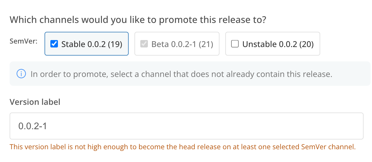Click the "(21)" sequence number on Beta
Viewport: 372px width, 162px height.
[206, 44]
